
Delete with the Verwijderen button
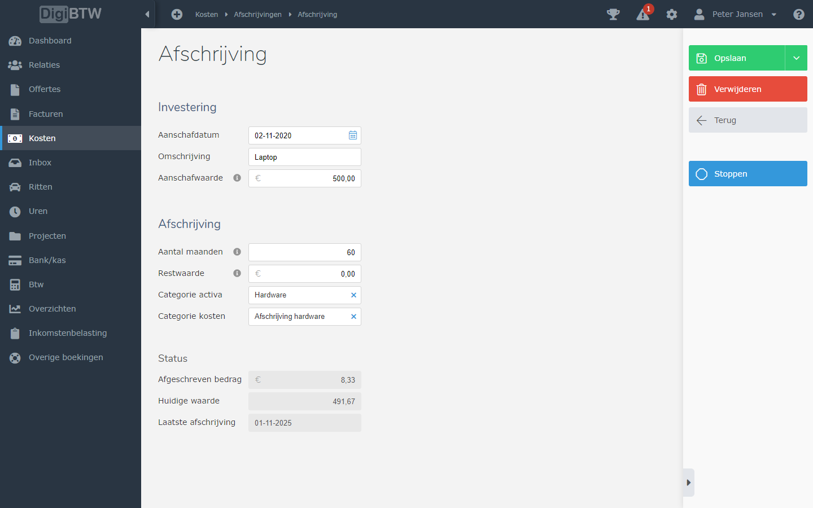(748, 89)
